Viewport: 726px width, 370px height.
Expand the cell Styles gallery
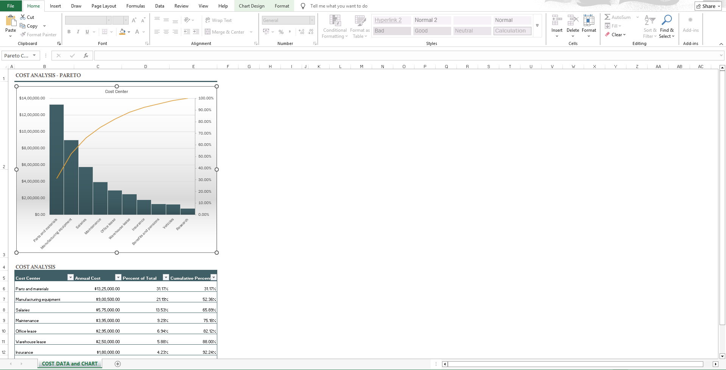(x=537, y=25)
